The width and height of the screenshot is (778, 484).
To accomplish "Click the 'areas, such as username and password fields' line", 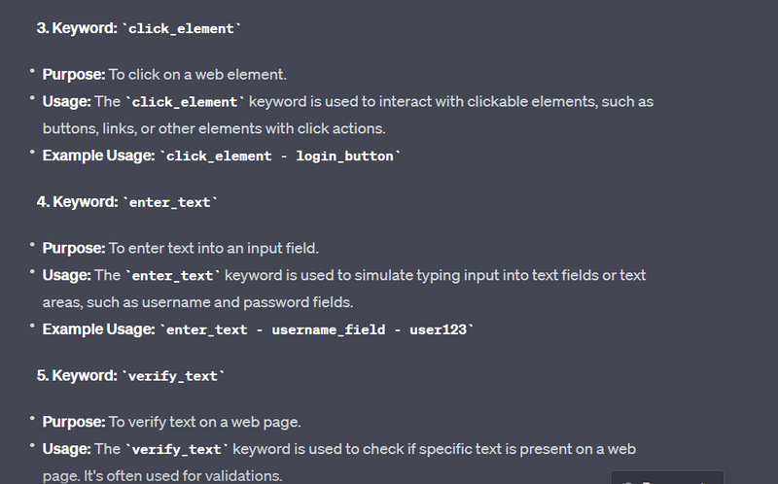I will click(198, 302).
